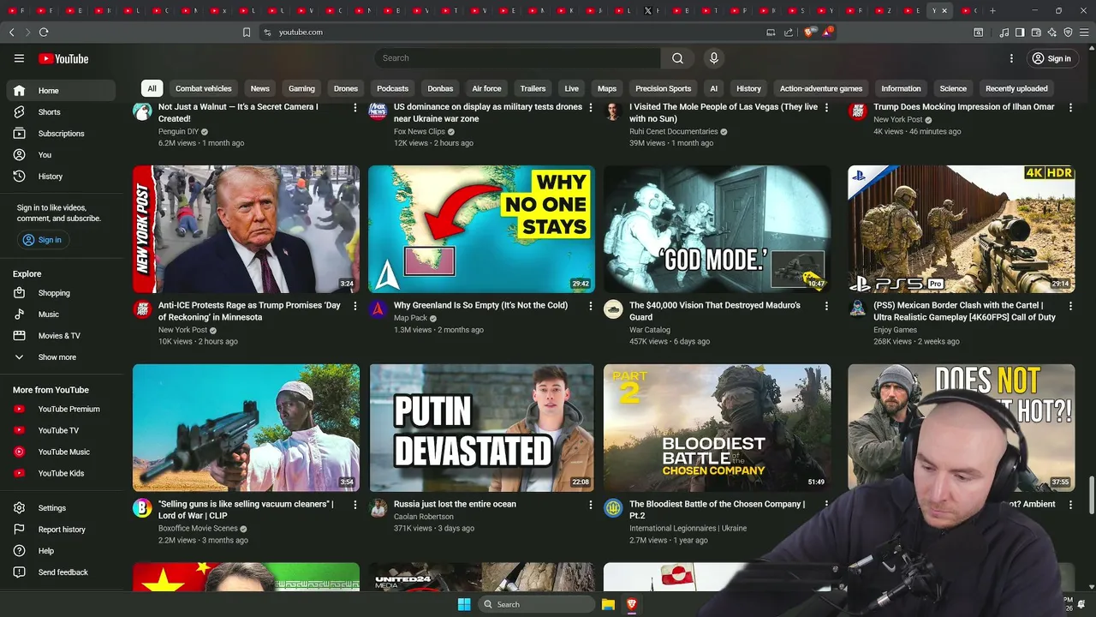The width and height of the screenshot is (1096, 617).
Task: Open options for $40,000 Vision video
Action: coord(826,306)
